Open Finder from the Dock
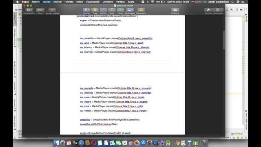 pos(56,143)
